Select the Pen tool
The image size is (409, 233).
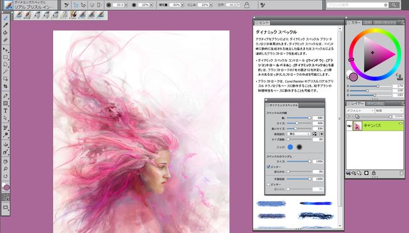coord(6,96)
